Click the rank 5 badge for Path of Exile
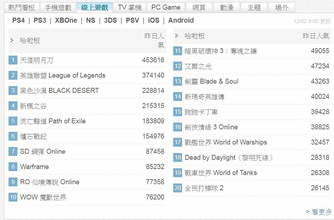The width and height of the screenshot is (334, 220). (x=13, y=121)
